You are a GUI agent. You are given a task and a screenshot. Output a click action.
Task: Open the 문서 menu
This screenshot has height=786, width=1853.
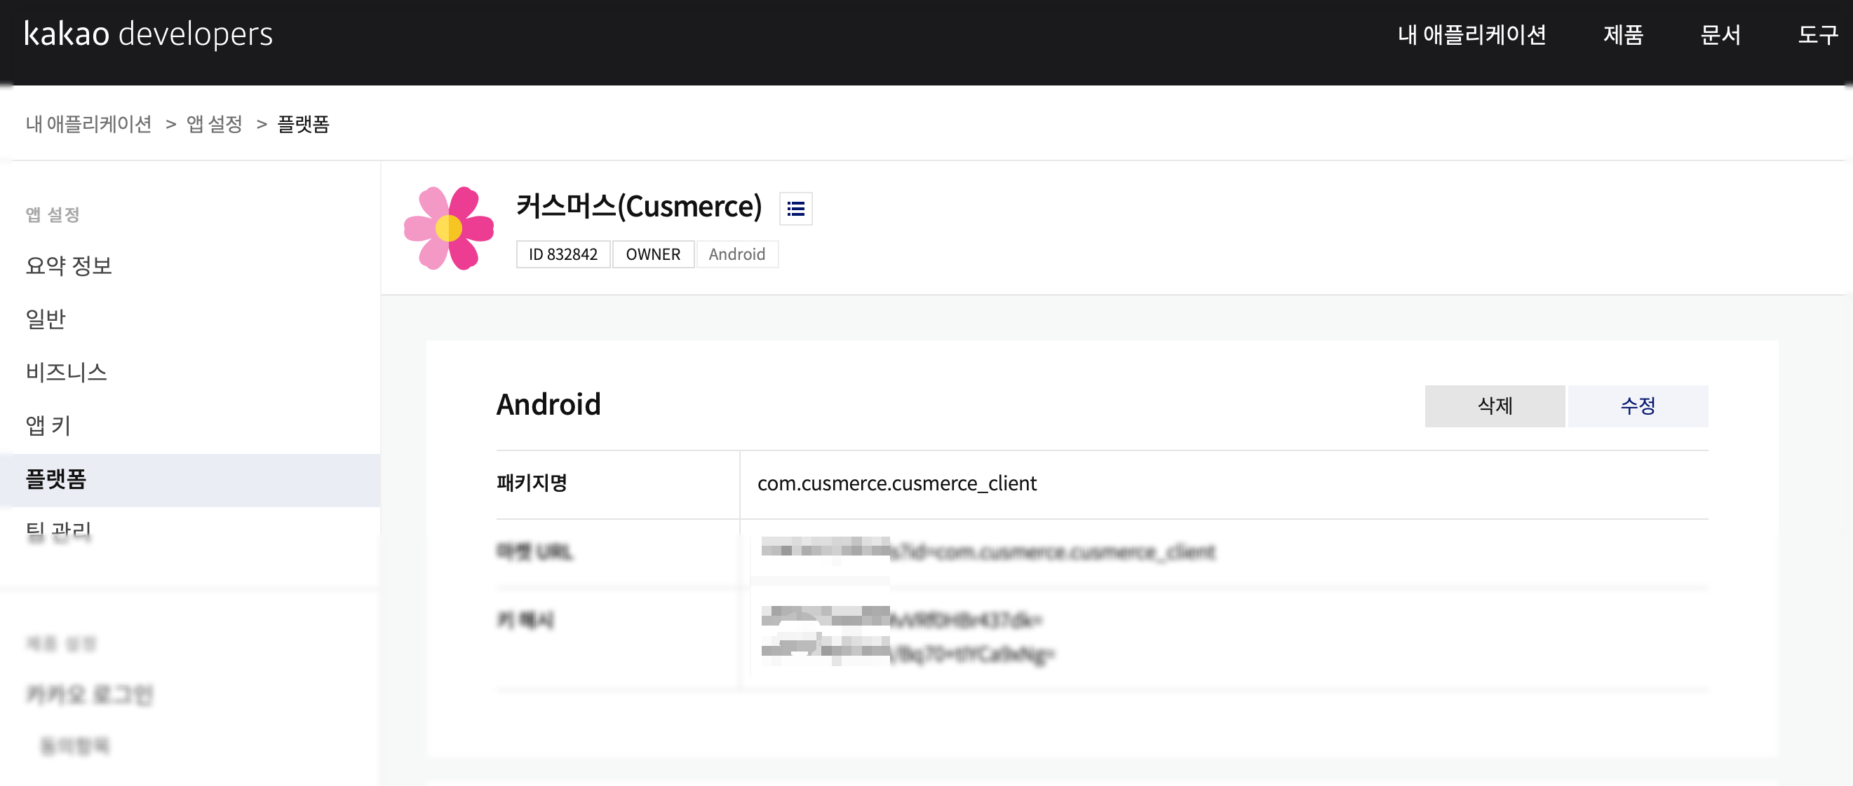point(1720,34)
